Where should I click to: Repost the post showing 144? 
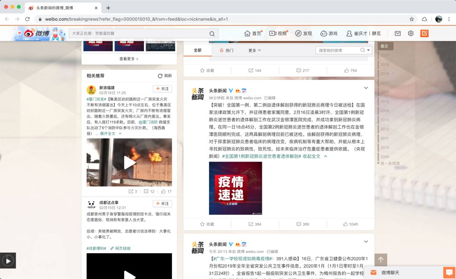[255, 70]
